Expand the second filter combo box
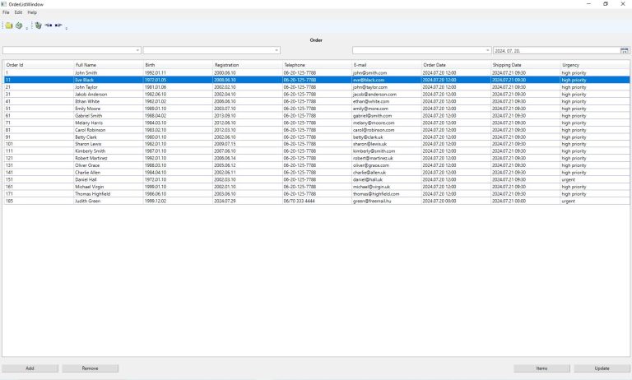Image resolution: width=632 pixels, height=380 pixels. (276, 50)
